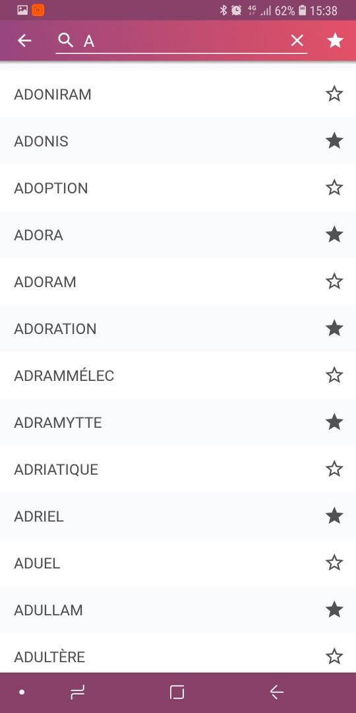Add ADRAMMÉLEC to favorites with its star

334,375
